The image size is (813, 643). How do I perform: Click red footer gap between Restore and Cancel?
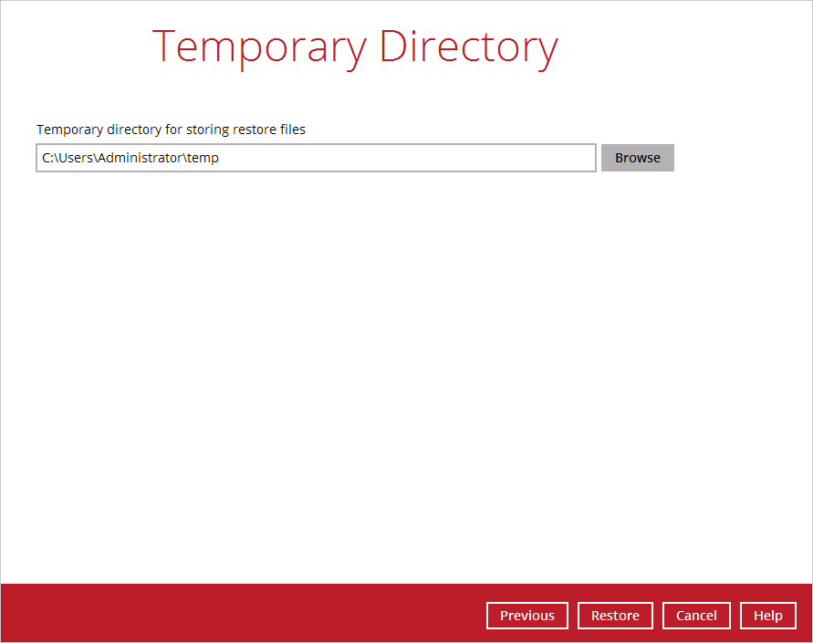click(x=658, y=616)
